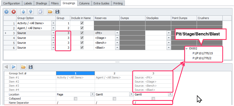Viewport: 234px width, 106px height.
Task: Click the upper toolbar save disk icon
Action: 57,12
